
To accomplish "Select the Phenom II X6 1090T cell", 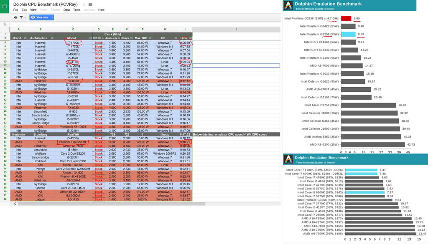I will click(73, 127).
